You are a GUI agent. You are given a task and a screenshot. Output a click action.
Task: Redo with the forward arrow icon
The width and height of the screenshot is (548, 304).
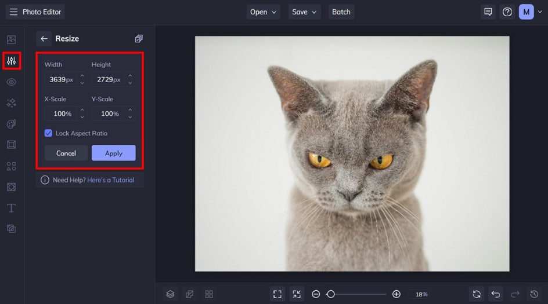click(x=515, y=294)
